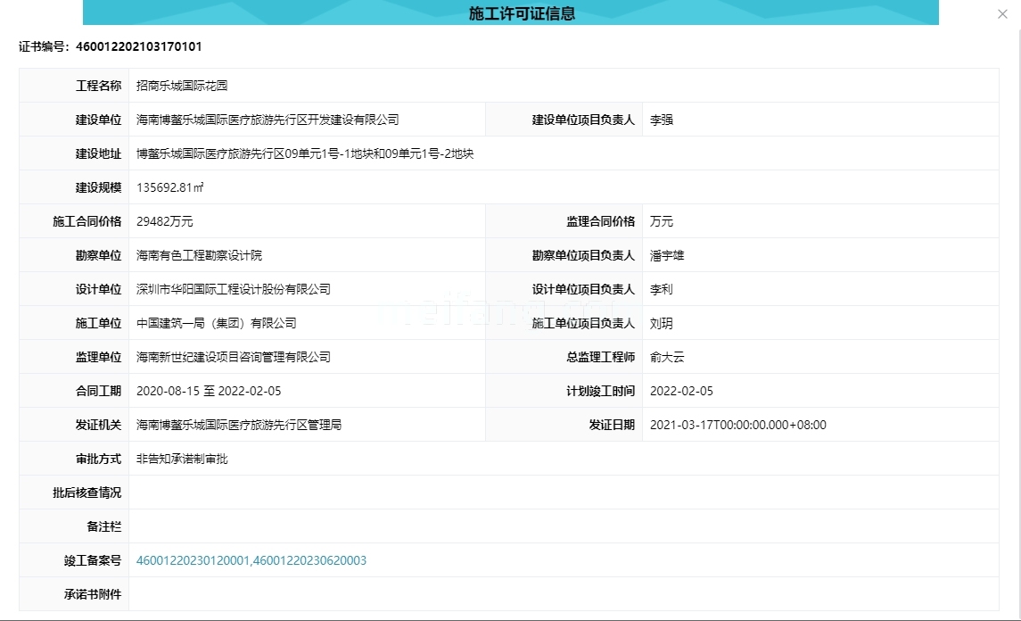Select the project leader name 李强
Viewport: 1021px width, 621px height.
660,119
